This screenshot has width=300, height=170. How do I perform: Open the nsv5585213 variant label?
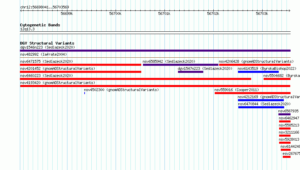pos(289,125)
